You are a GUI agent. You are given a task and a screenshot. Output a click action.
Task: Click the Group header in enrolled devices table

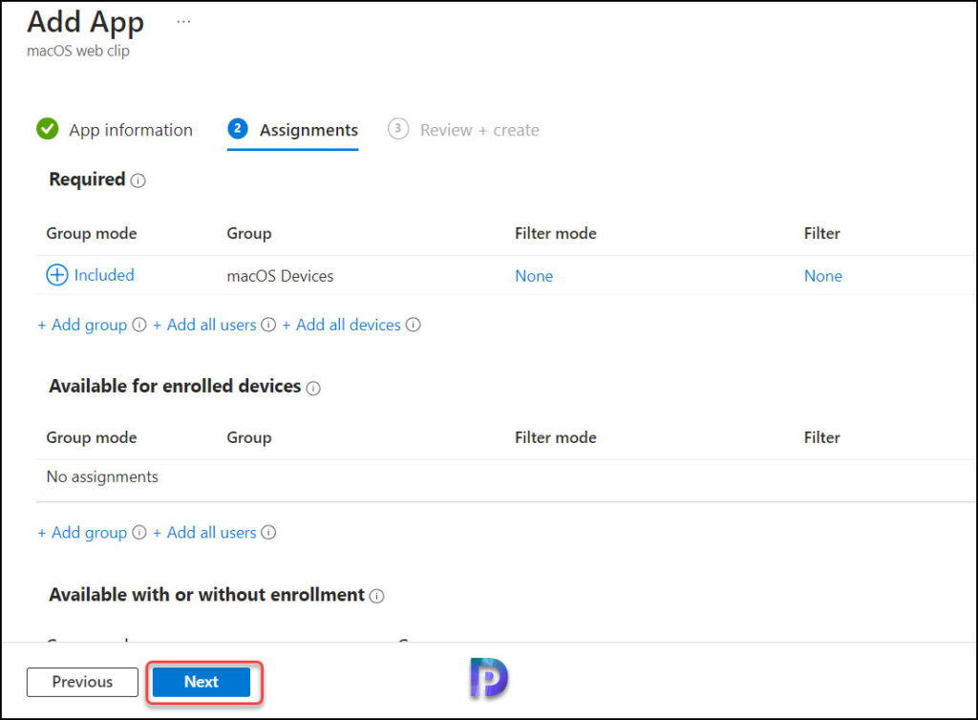coord(249,437)
